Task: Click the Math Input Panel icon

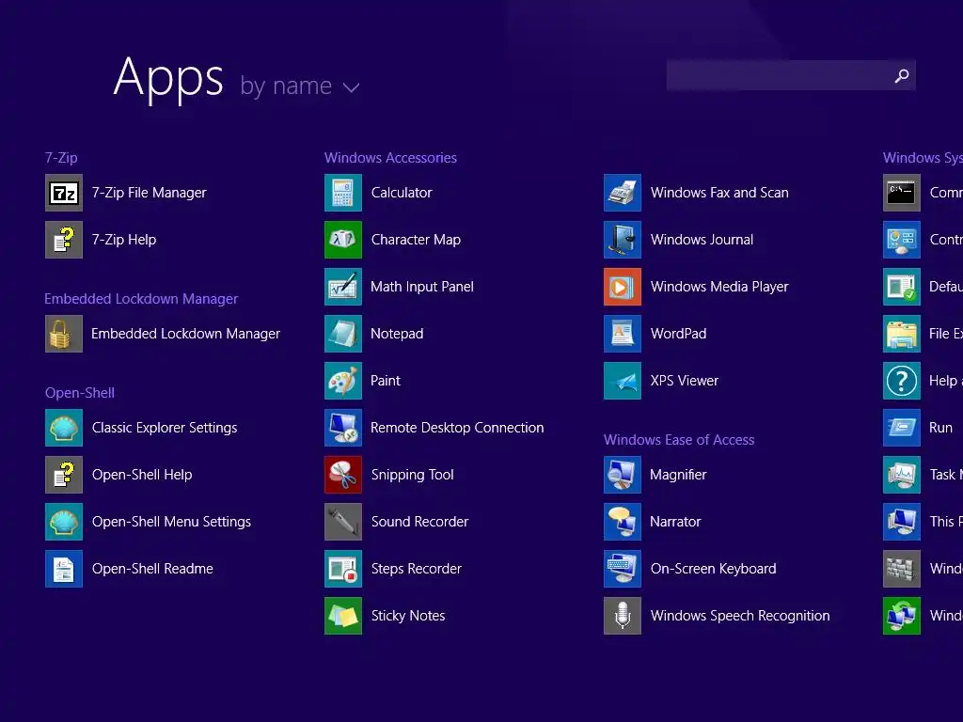Action: [x=343, y=287]
